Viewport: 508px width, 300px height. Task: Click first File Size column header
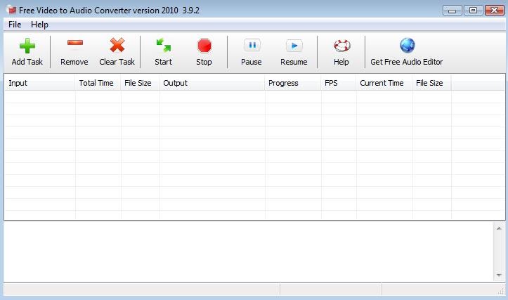[x=140, y=83]
